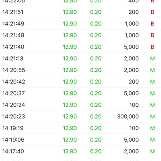Tap the 200 volume at 14:20:42
The width and height of the screenshot is (161, 161).
[134, 82]
